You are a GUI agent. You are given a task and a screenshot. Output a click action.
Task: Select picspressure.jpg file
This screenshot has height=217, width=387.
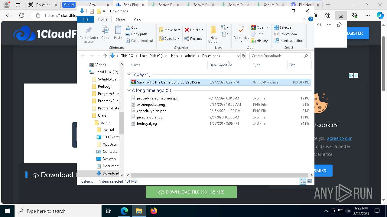(220, 117)
